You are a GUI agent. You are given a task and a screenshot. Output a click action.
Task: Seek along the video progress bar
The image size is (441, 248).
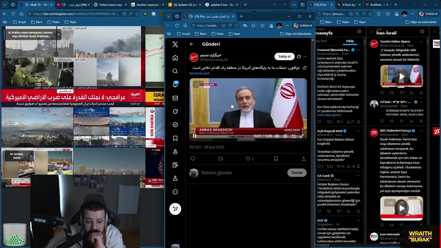pos(248,130)
